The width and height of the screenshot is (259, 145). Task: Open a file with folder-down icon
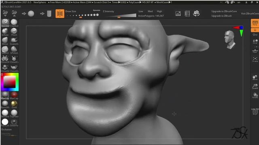(5, 13)
